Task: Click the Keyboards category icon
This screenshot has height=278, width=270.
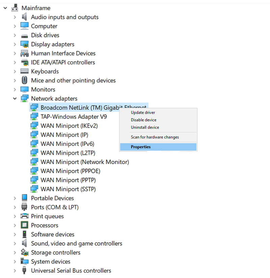Action: (24, 71)
